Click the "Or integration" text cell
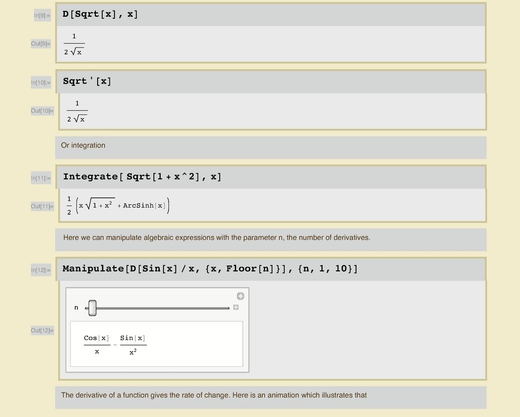 point(83,146)
